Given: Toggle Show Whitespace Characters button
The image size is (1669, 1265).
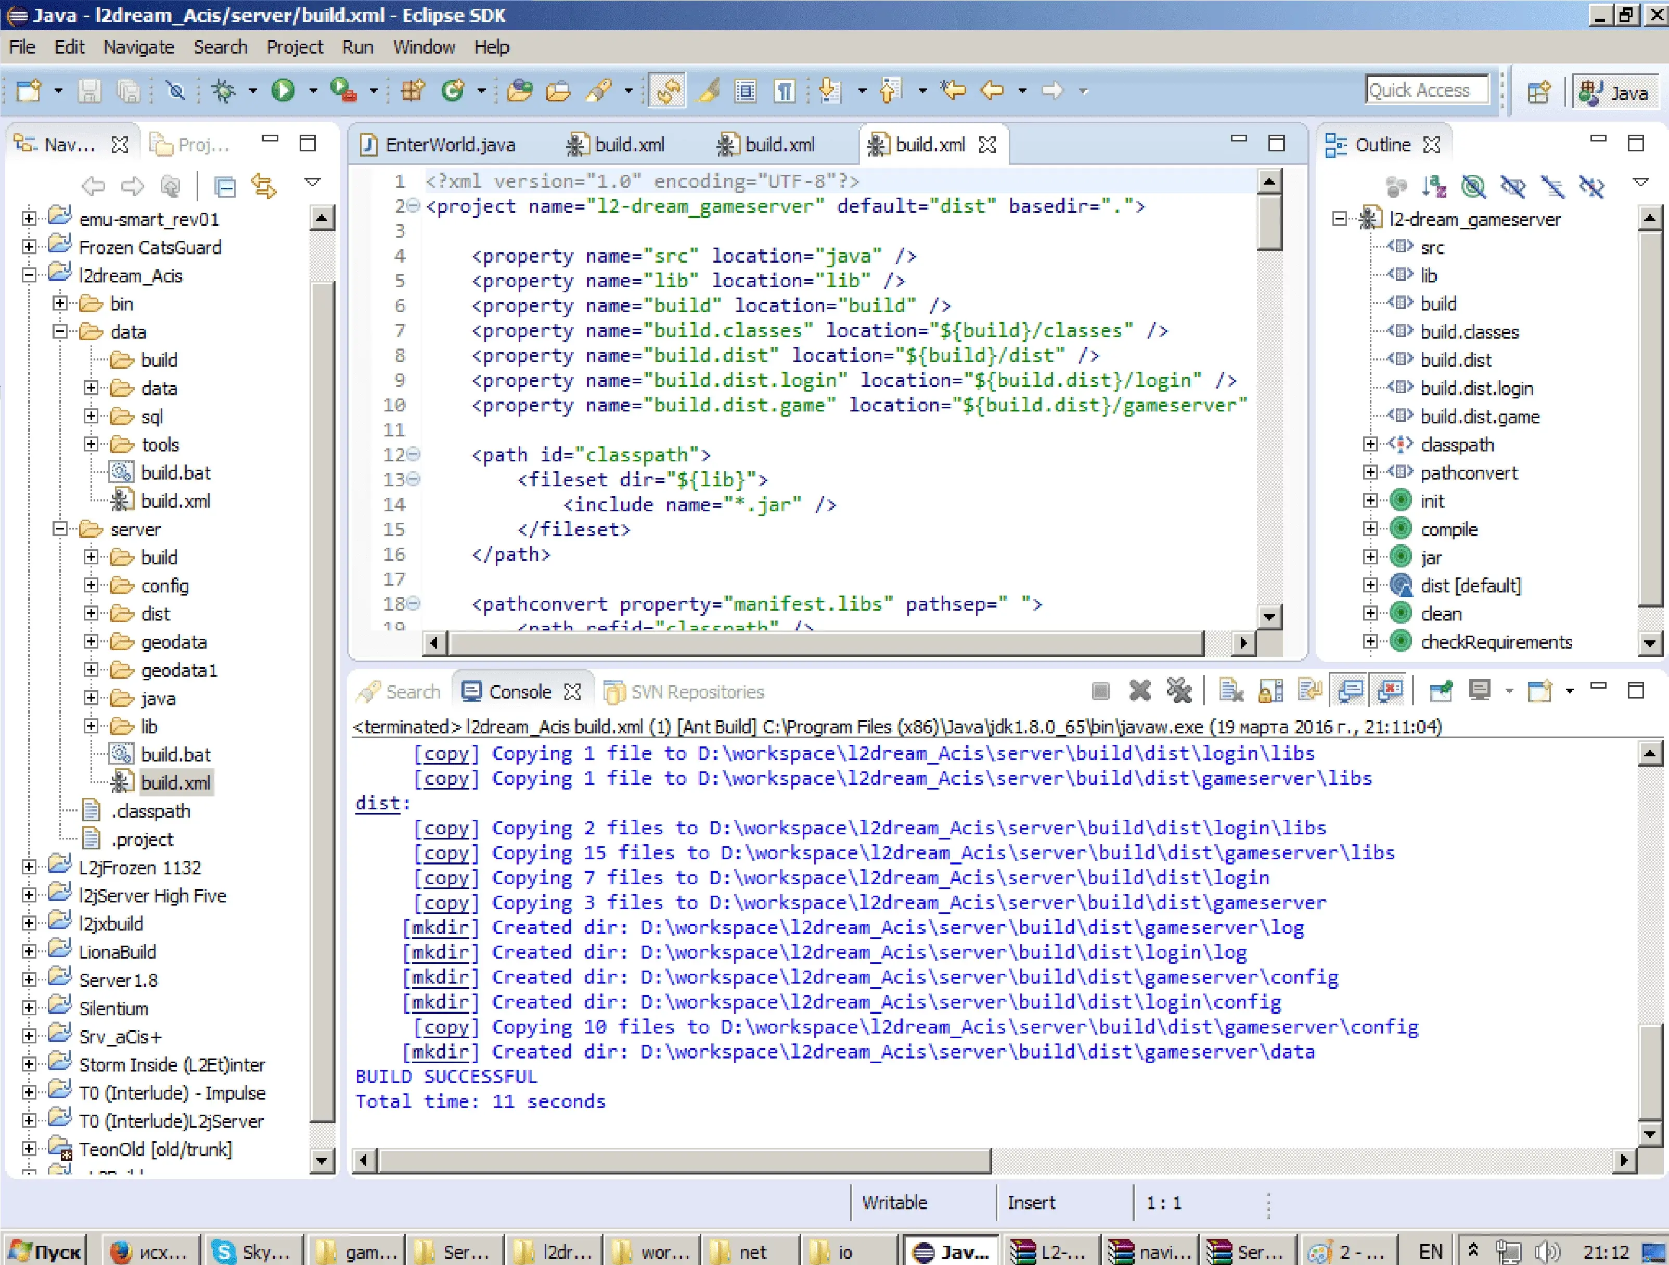Looking at the screenshot, I should pos(785,91).
